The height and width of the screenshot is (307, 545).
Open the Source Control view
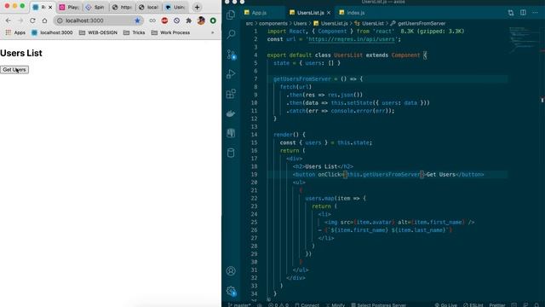(x=232, y=55)
